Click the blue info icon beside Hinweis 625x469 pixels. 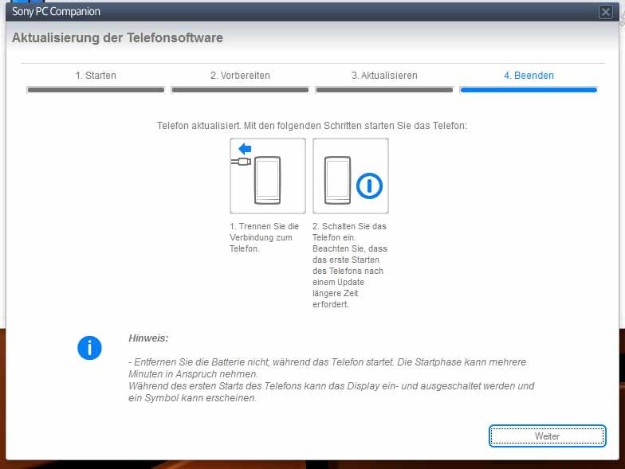(89, 348)
